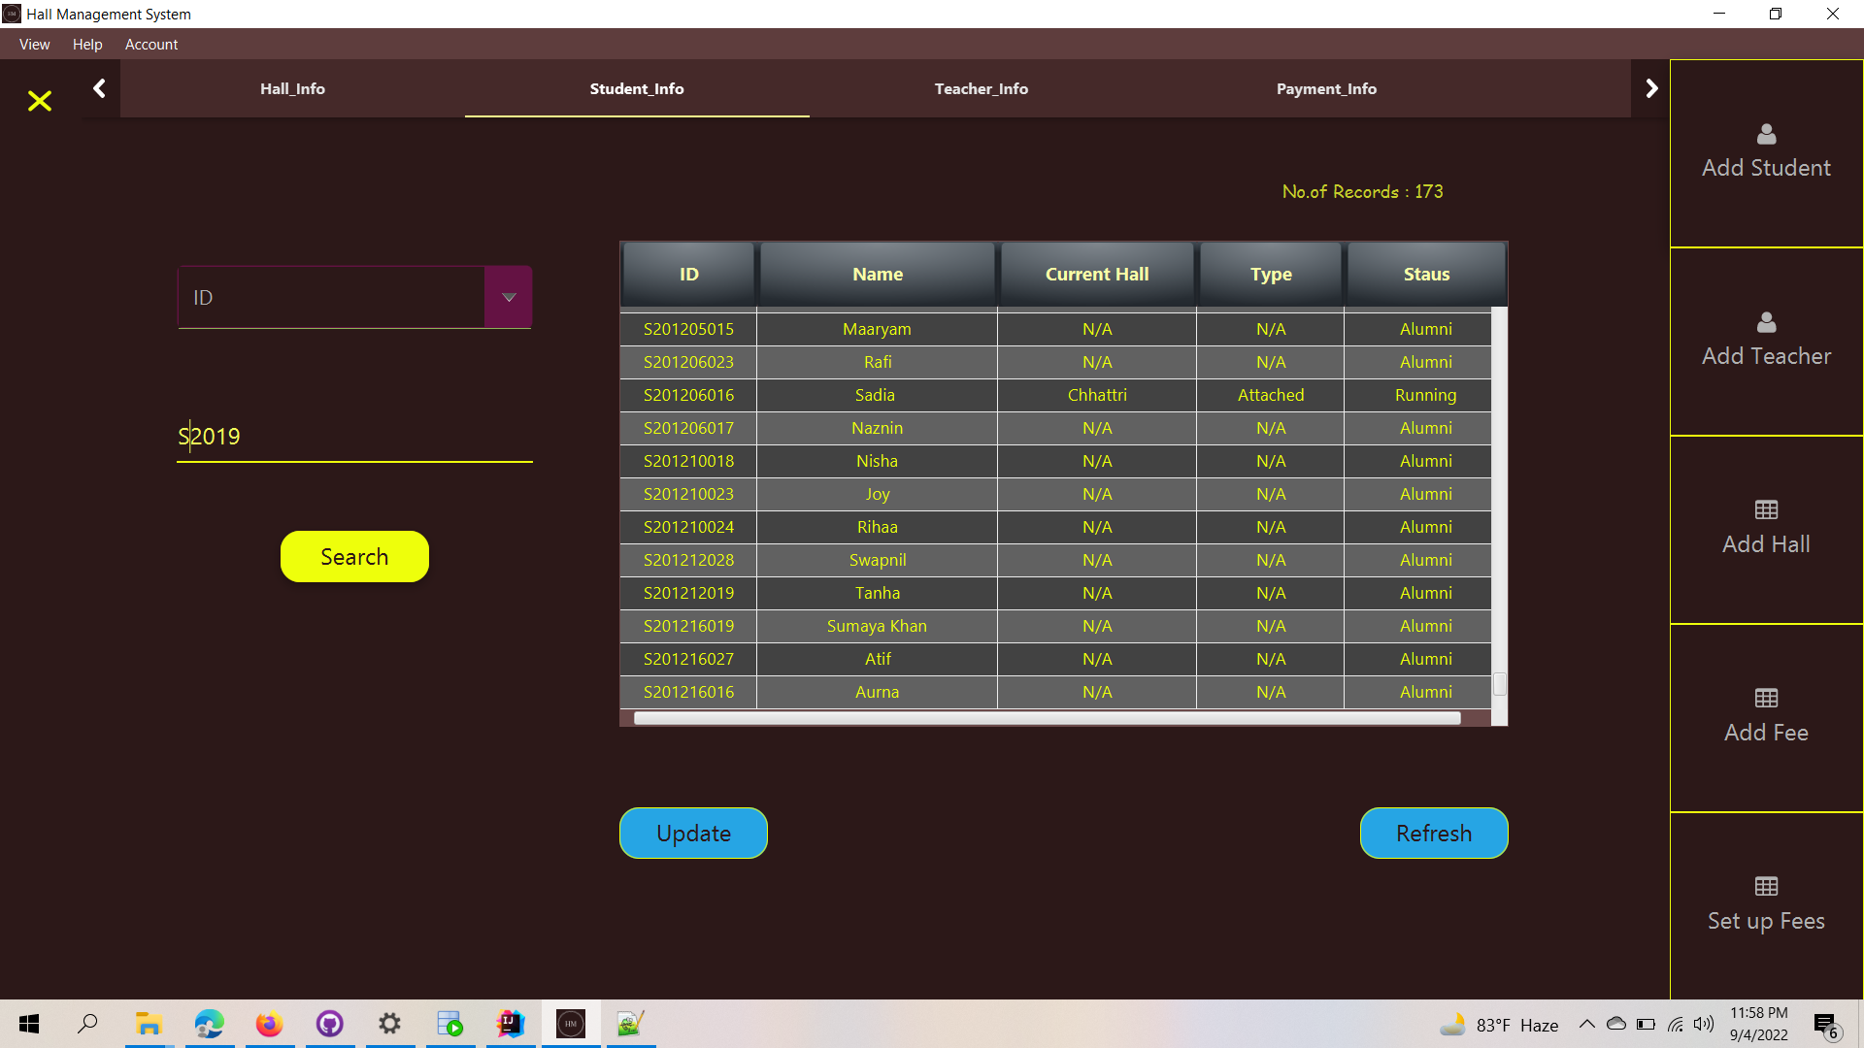Open IntelliJ IDEA from the taskbar
The height and width of the screenshot is (1048, 1864).
(510, 1024)
